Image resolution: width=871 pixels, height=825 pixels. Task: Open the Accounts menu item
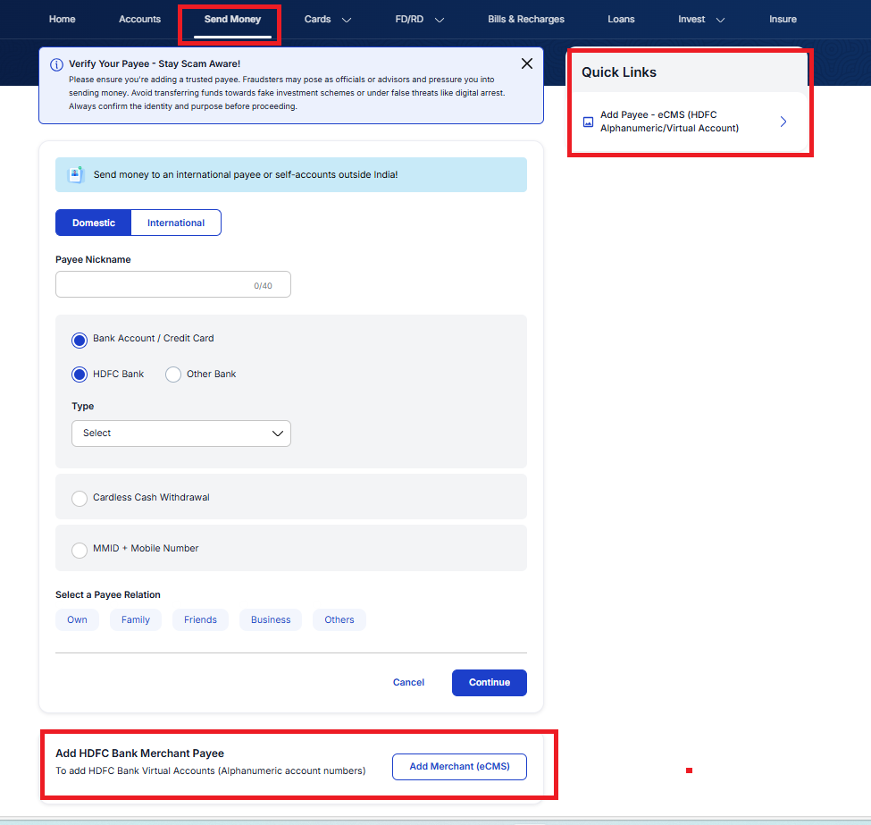[139, 19]
